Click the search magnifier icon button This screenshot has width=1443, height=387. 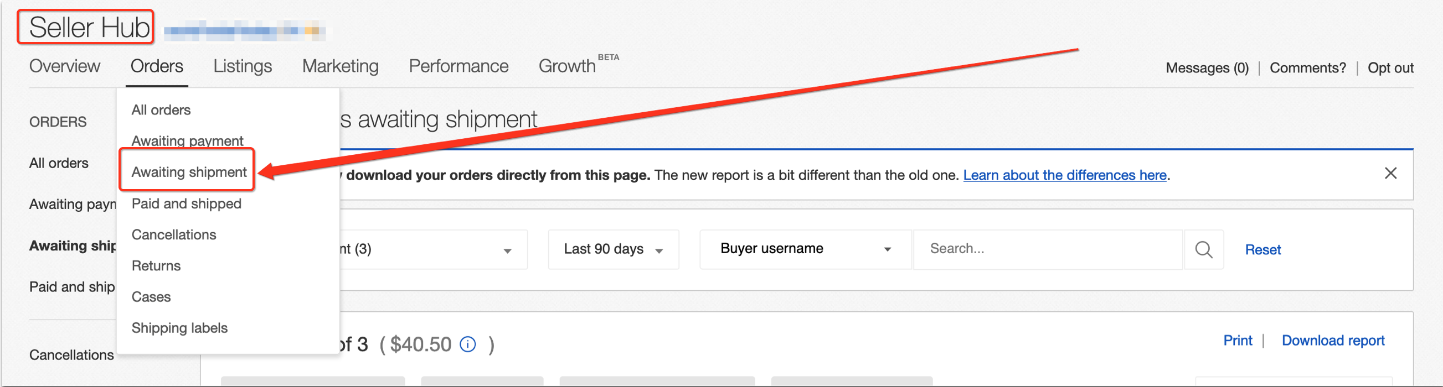[x=1203, y=249]
